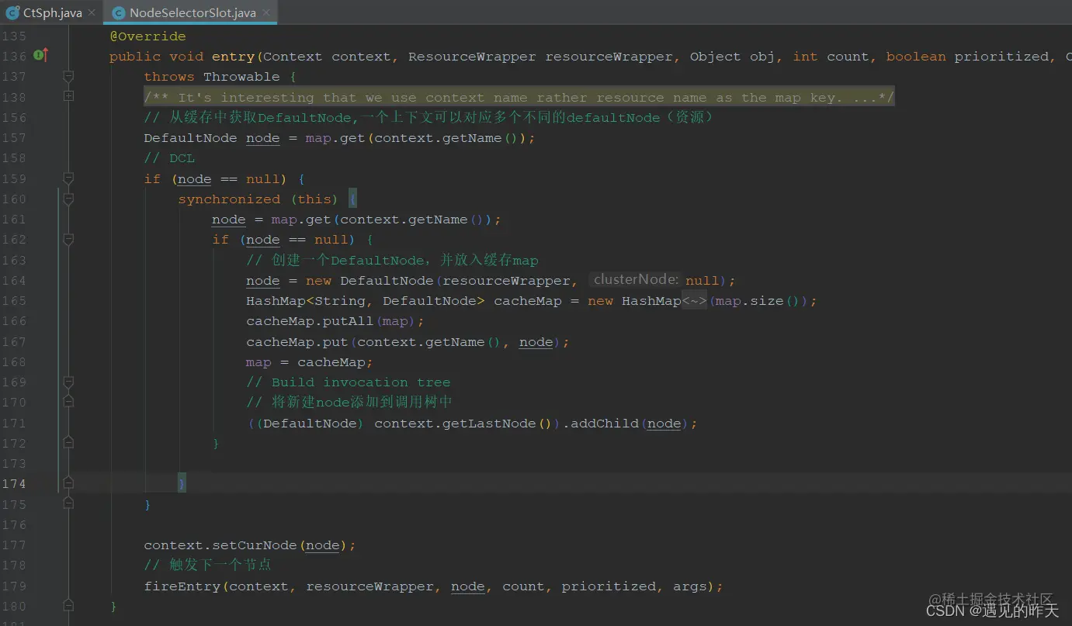Click "Throwable" on line 137
This screenshot has height=626, width=1072.
(241, 77)
